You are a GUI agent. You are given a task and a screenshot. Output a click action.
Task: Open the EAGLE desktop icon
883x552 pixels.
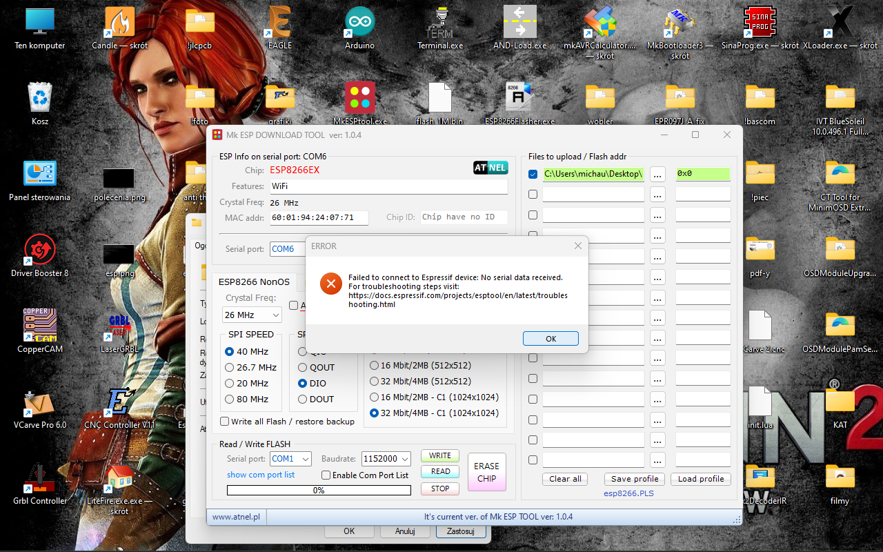click(279, 23)
